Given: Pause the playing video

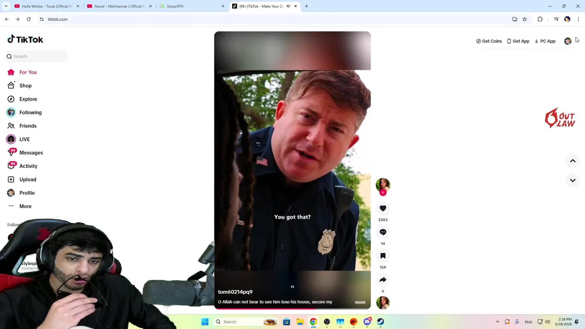Looking at the screenshot, I should pos(292,170).
